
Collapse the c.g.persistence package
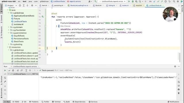coord(9,33)
